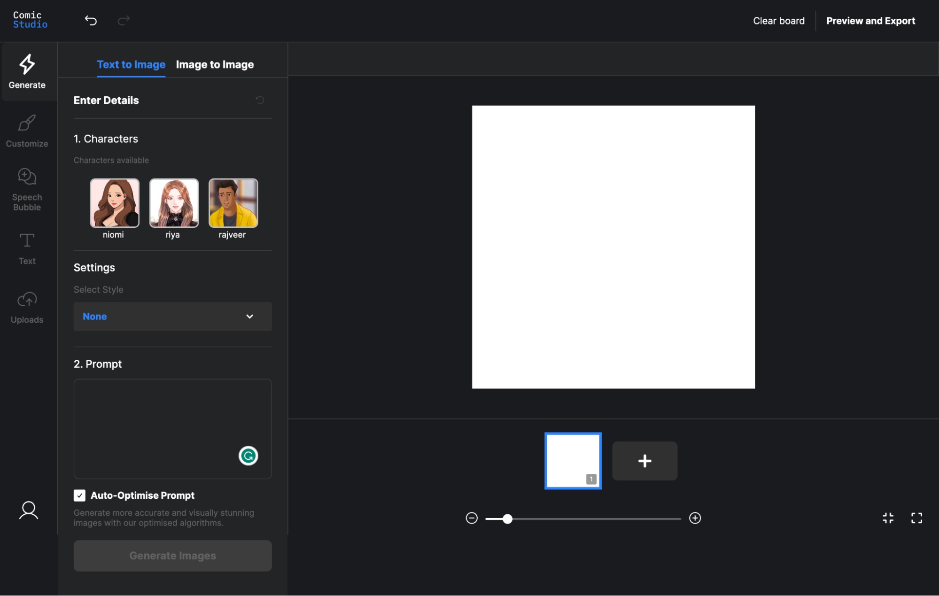The height and width of the screenshot is (596, 939).
Task: Add a new panel with plus button
Action: tap(644, 461)
